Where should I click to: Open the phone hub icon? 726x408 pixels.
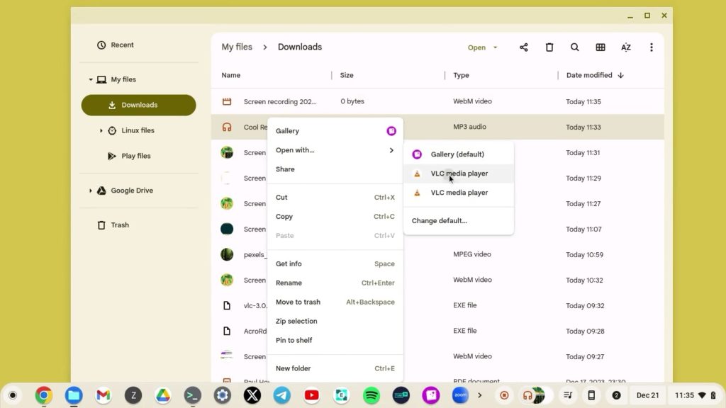(591, 395)
